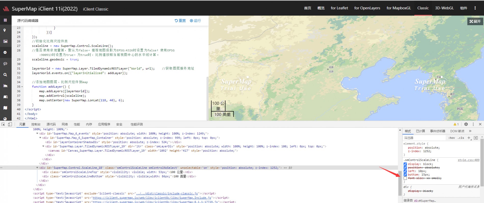Click the 筛选器 styles filter field
The width and height of the screenshot is (484, 203).
click(x=424, y=138)
